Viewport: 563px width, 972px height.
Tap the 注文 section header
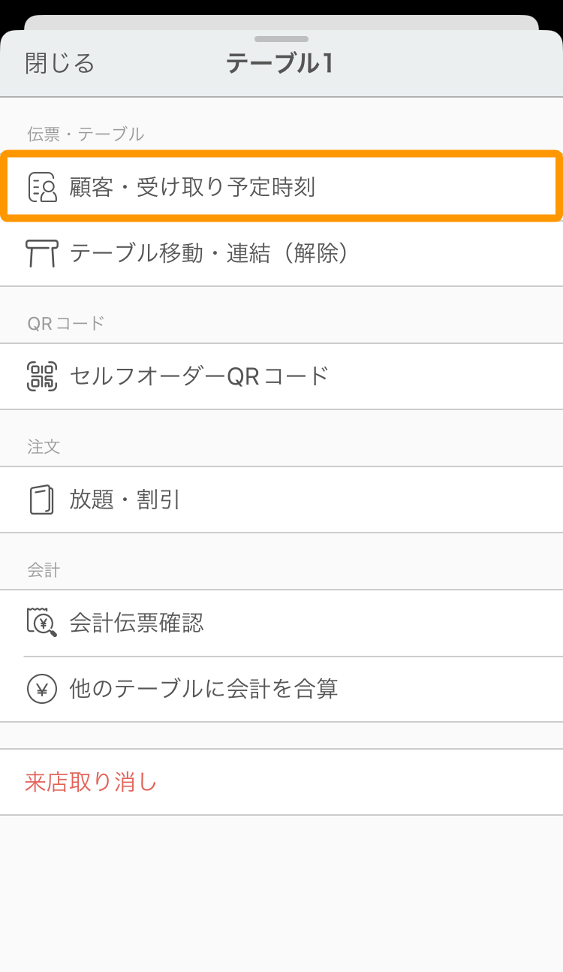click(x=44, y=447)
